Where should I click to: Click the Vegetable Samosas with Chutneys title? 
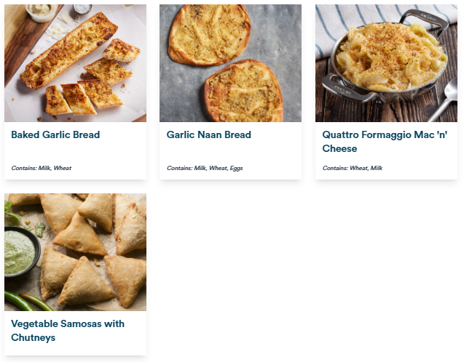point(68,331)
